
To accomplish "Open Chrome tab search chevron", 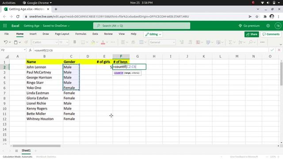I will click(258, 9).
